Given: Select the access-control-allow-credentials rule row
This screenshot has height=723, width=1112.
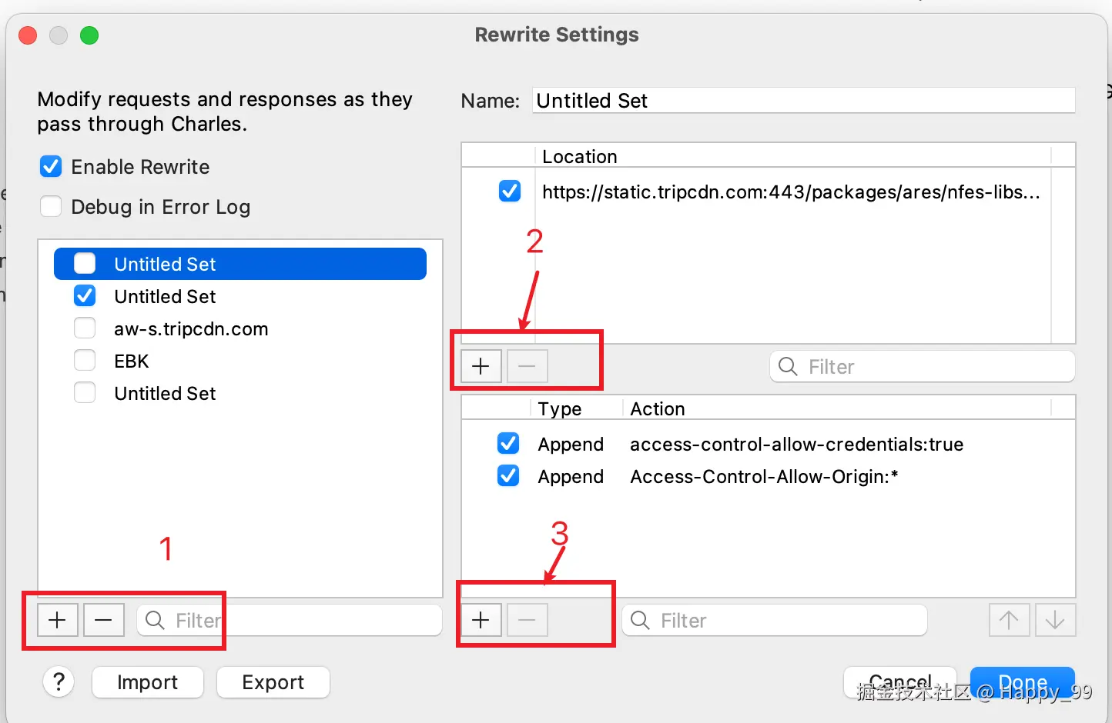Looking at the screenshot, I should [795, 445].
